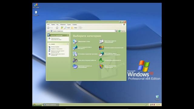Screen dimensions: 194x109
Task: Click the Windows flag logo in menu bar
Action: [124, 25]
